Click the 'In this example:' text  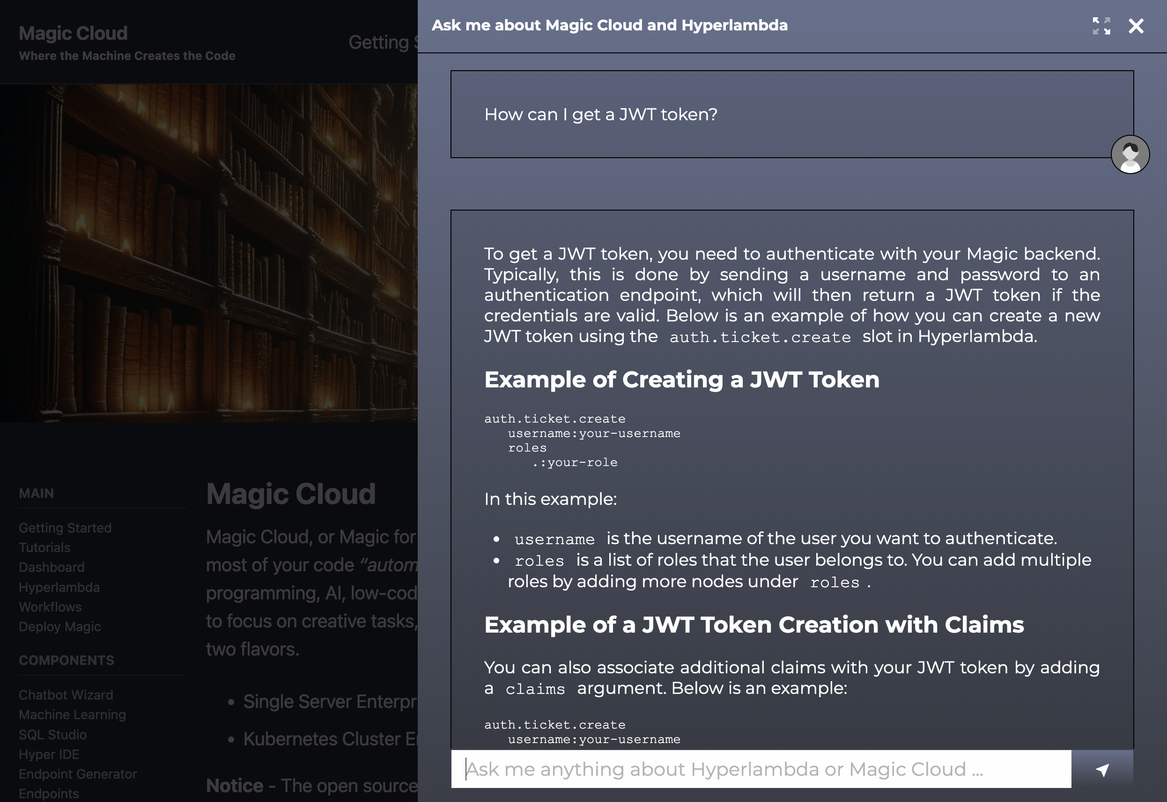click(x=550, y=499)
